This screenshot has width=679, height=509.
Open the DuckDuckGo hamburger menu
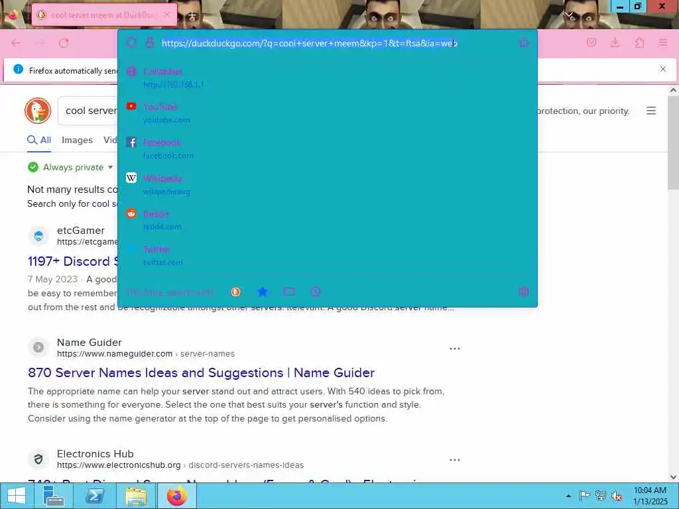651,111
